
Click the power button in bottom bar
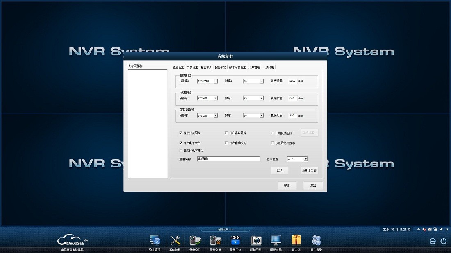[443, 241]
